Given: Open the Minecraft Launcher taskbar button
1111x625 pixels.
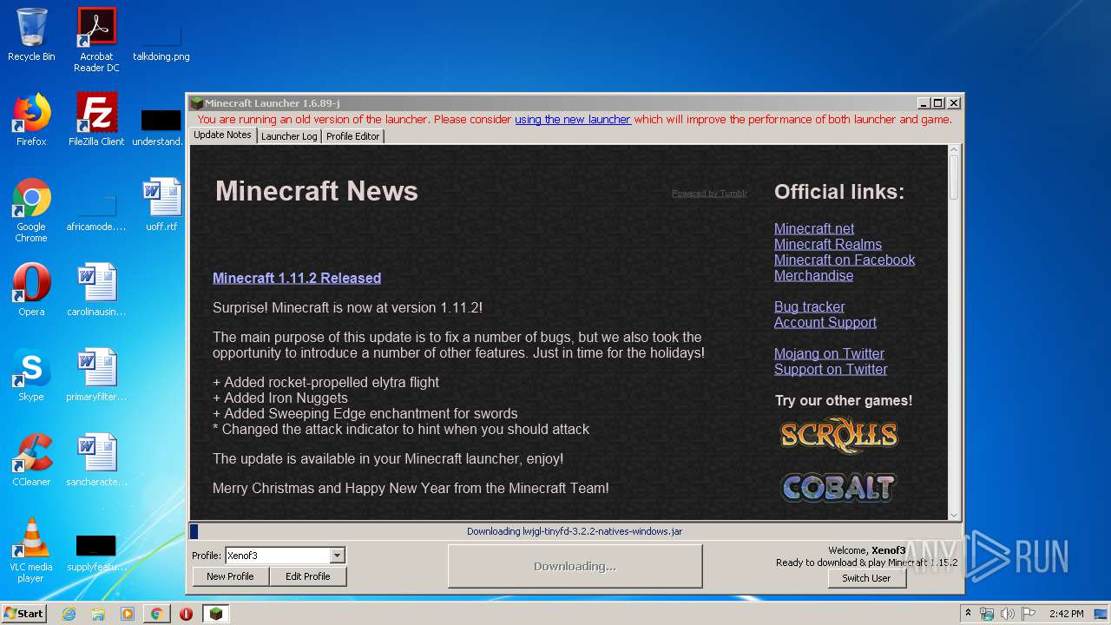Looking at the screenshot, I should (216, 614).
